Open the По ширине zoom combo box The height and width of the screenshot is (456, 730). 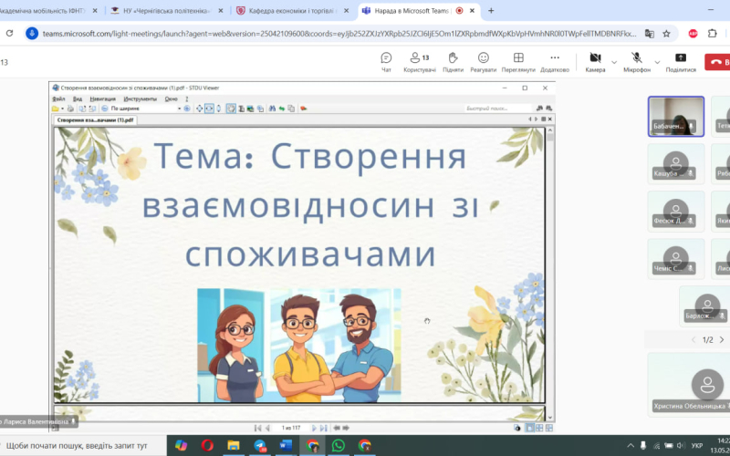(145, 109)
